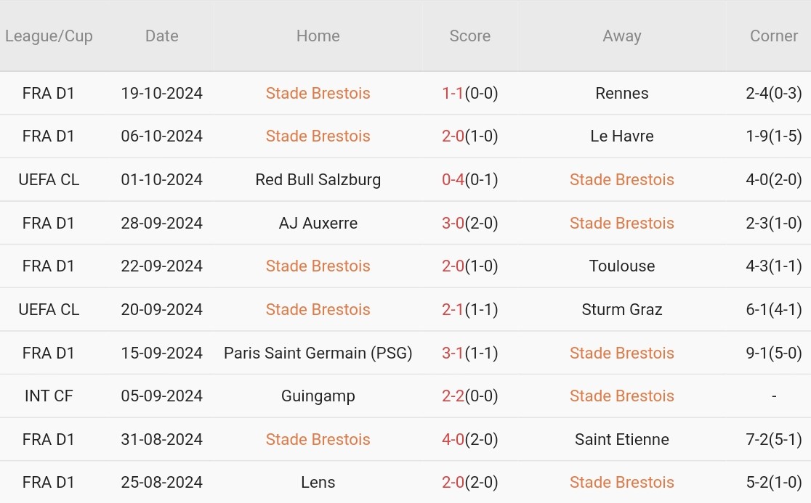The width and height of the screenshot is (811, 503).
Task: Click the Corner column header
Action: click(773, 36)
